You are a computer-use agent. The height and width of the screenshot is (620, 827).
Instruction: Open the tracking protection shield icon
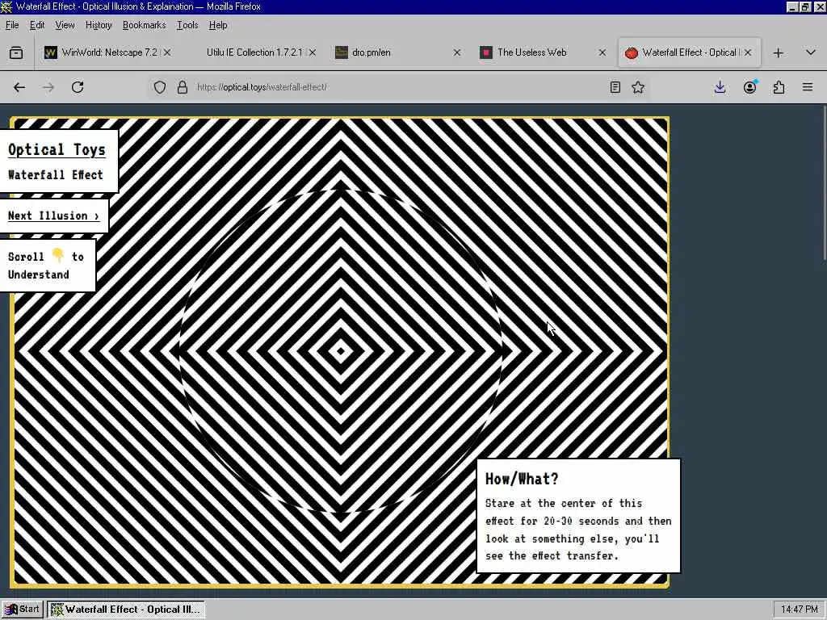[x=160, y=87]
